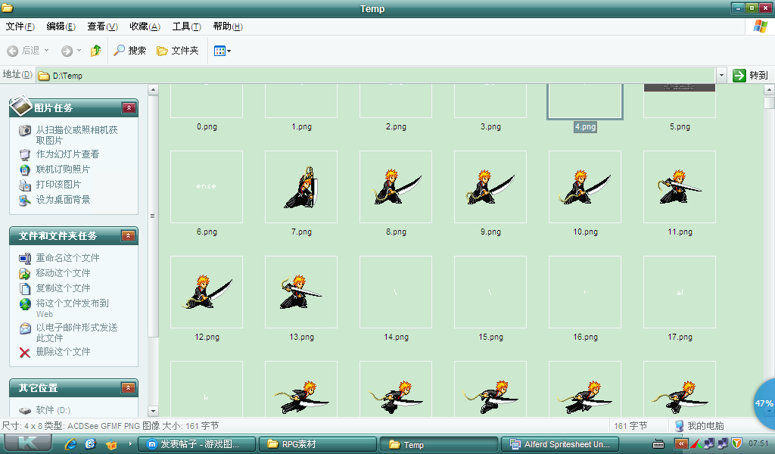The image size is (775, 454).
Task: Collapse the 其它位置 panel chevron
Action: [x=129, y=388]
